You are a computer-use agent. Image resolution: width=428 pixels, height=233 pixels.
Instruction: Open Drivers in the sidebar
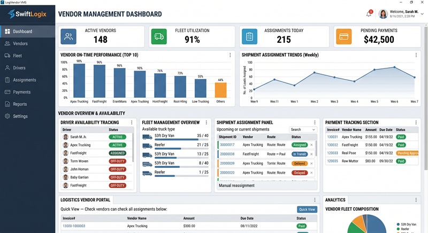click(x=28, y=68)
